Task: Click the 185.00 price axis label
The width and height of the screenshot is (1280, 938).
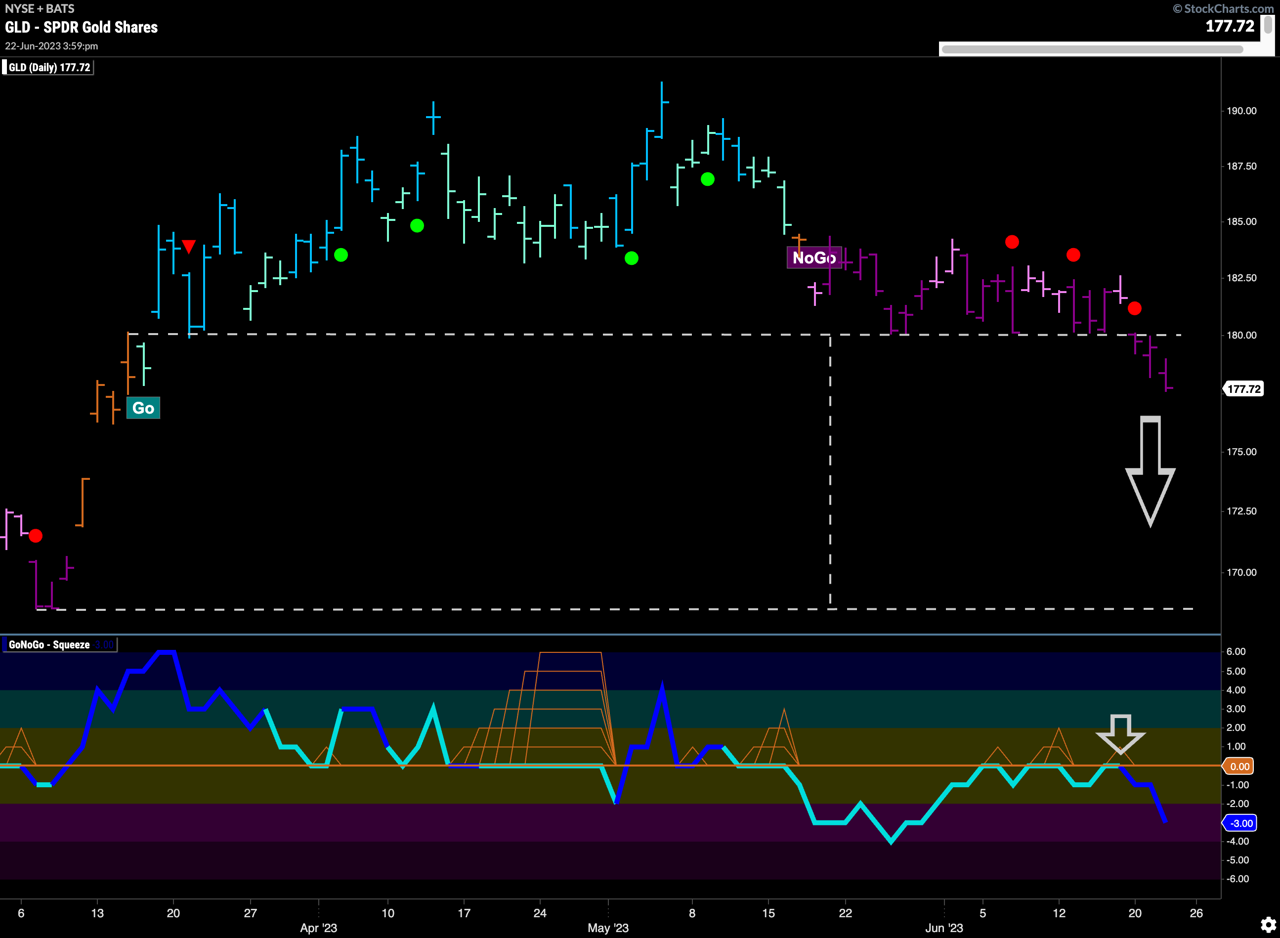Action: (x=1241, y=221)
